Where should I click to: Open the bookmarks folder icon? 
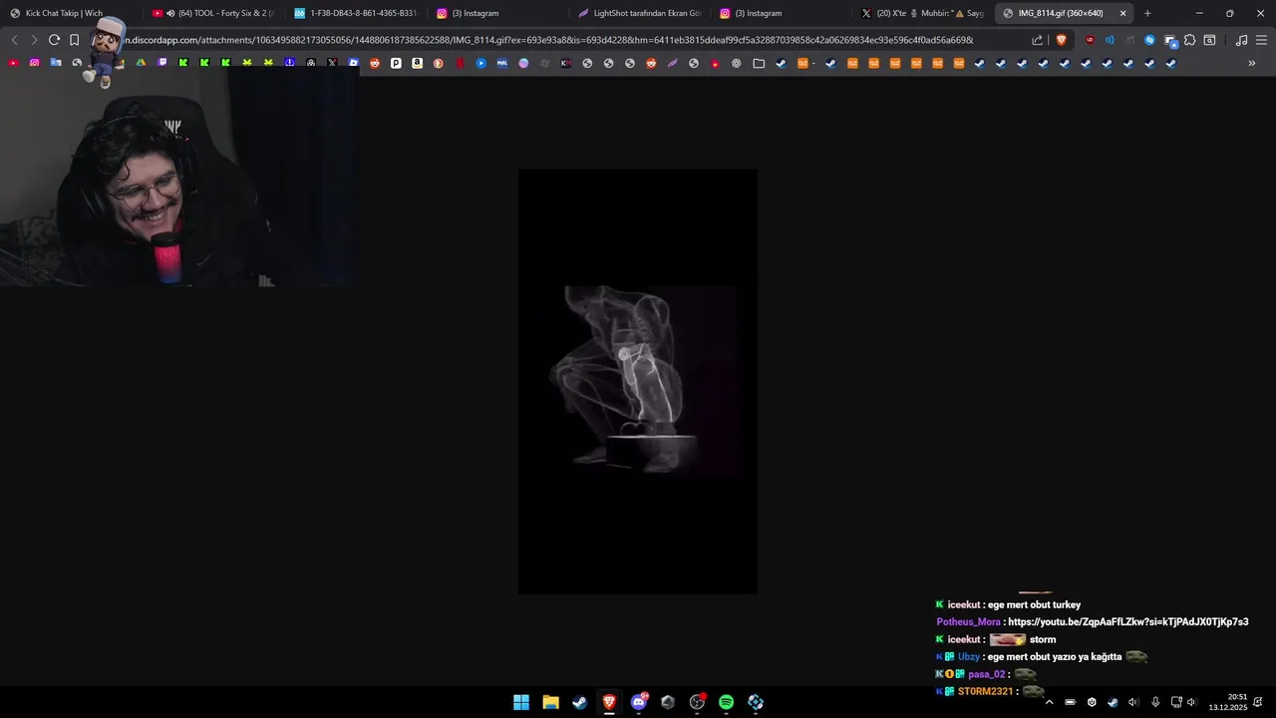pos(759,63)
